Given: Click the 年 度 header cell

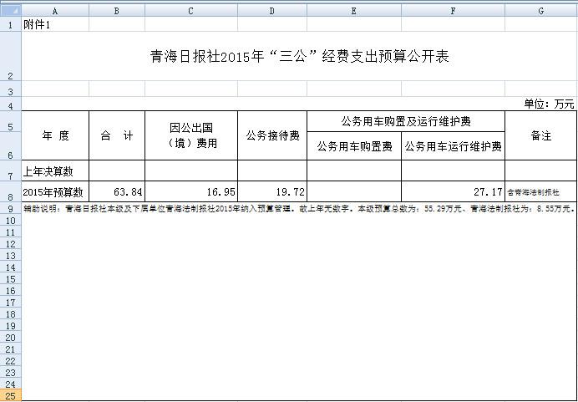Looking at the screenshot, I should pyautogui.click(x=55, y=135).
